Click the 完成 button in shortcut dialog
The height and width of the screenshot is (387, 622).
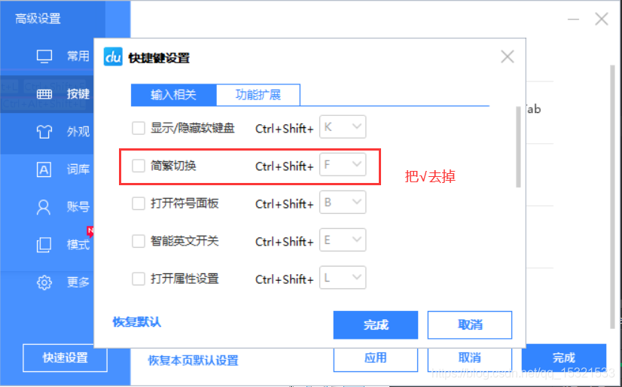click(376, 325)
